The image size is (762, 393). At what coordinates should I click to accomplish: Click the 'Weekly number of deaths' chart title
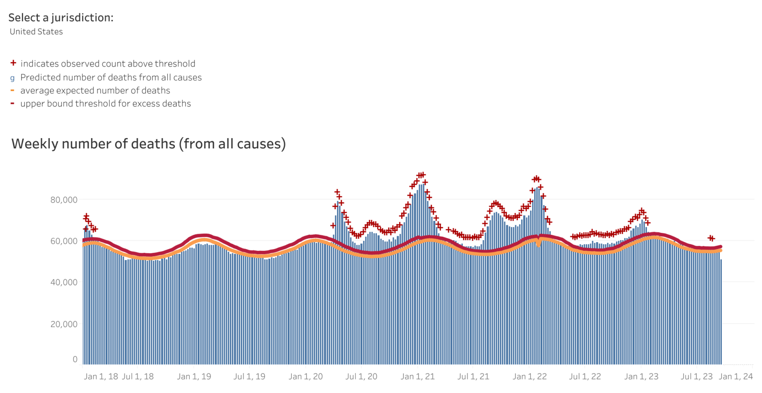pos(149,144)
